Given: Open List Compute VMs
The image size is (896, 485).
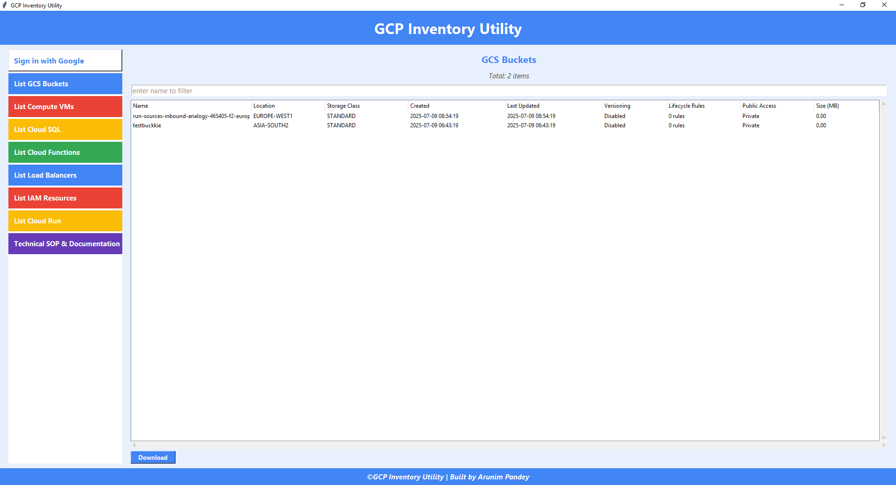Looking at the screenshot, I should tap(65, 106).
